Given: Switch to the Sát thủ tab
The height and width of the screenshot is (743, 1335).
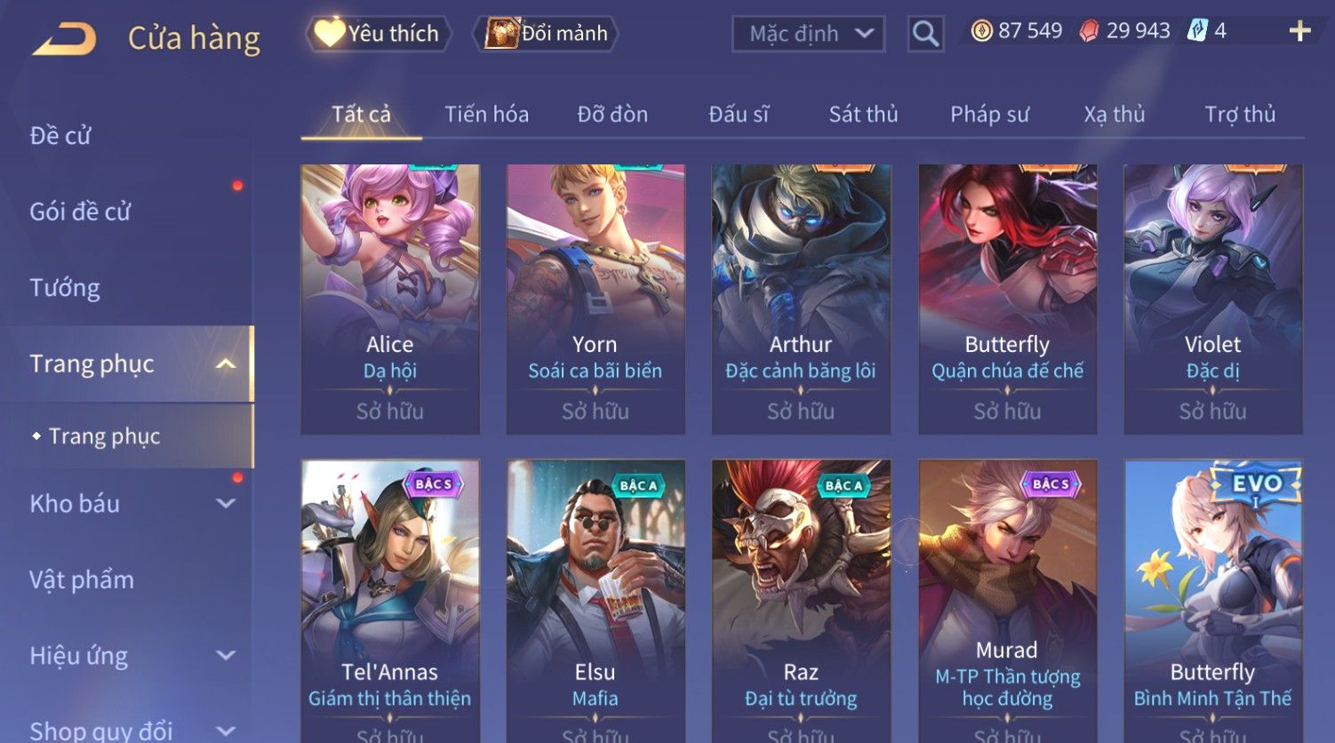Looking at the screenshot, I should click(863, 114).
